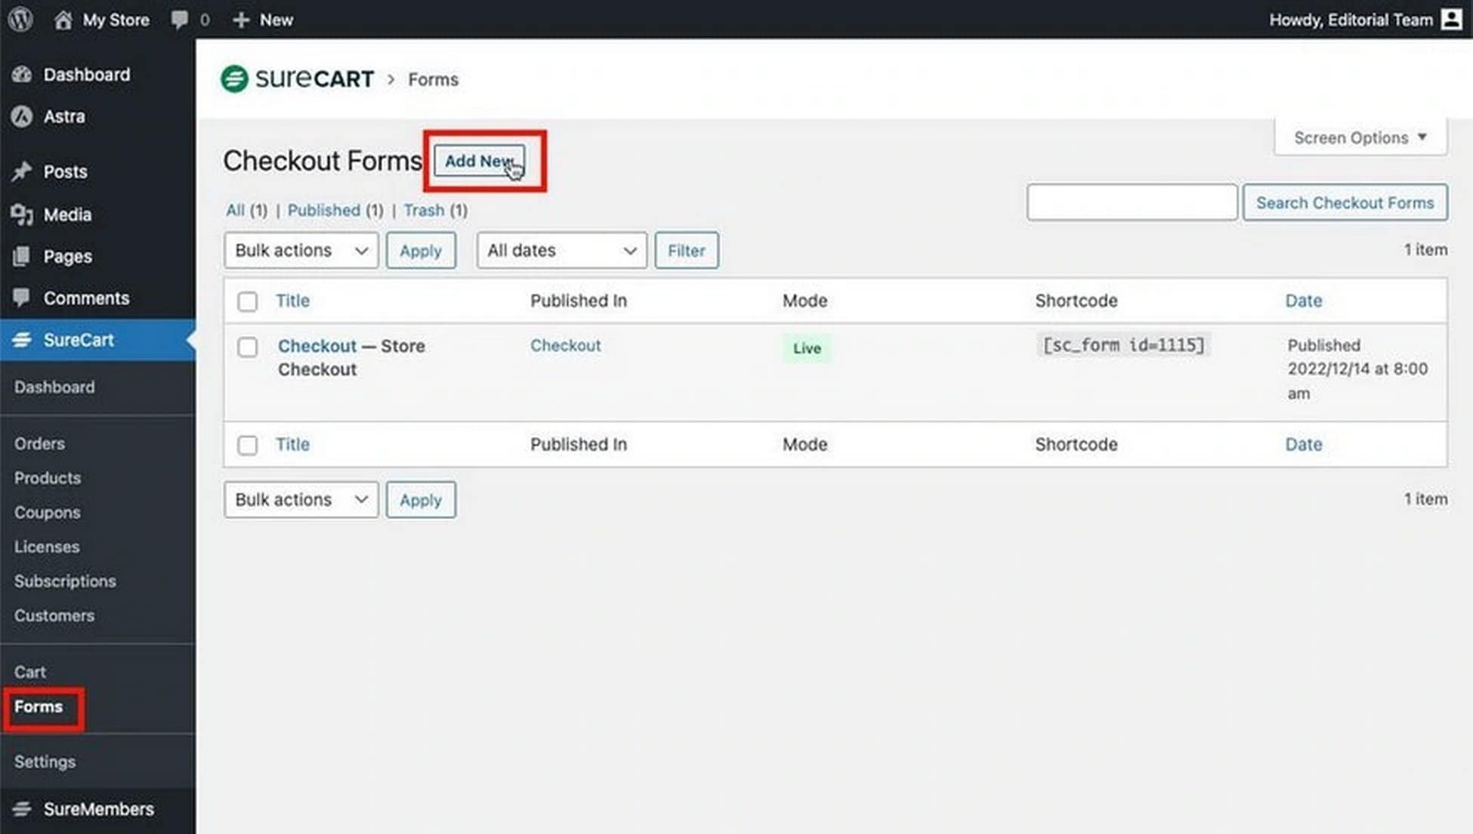This screenshot has width=1473, height=834.
Task: Expand the Screen Options panel
Action: click(1358, 137)
